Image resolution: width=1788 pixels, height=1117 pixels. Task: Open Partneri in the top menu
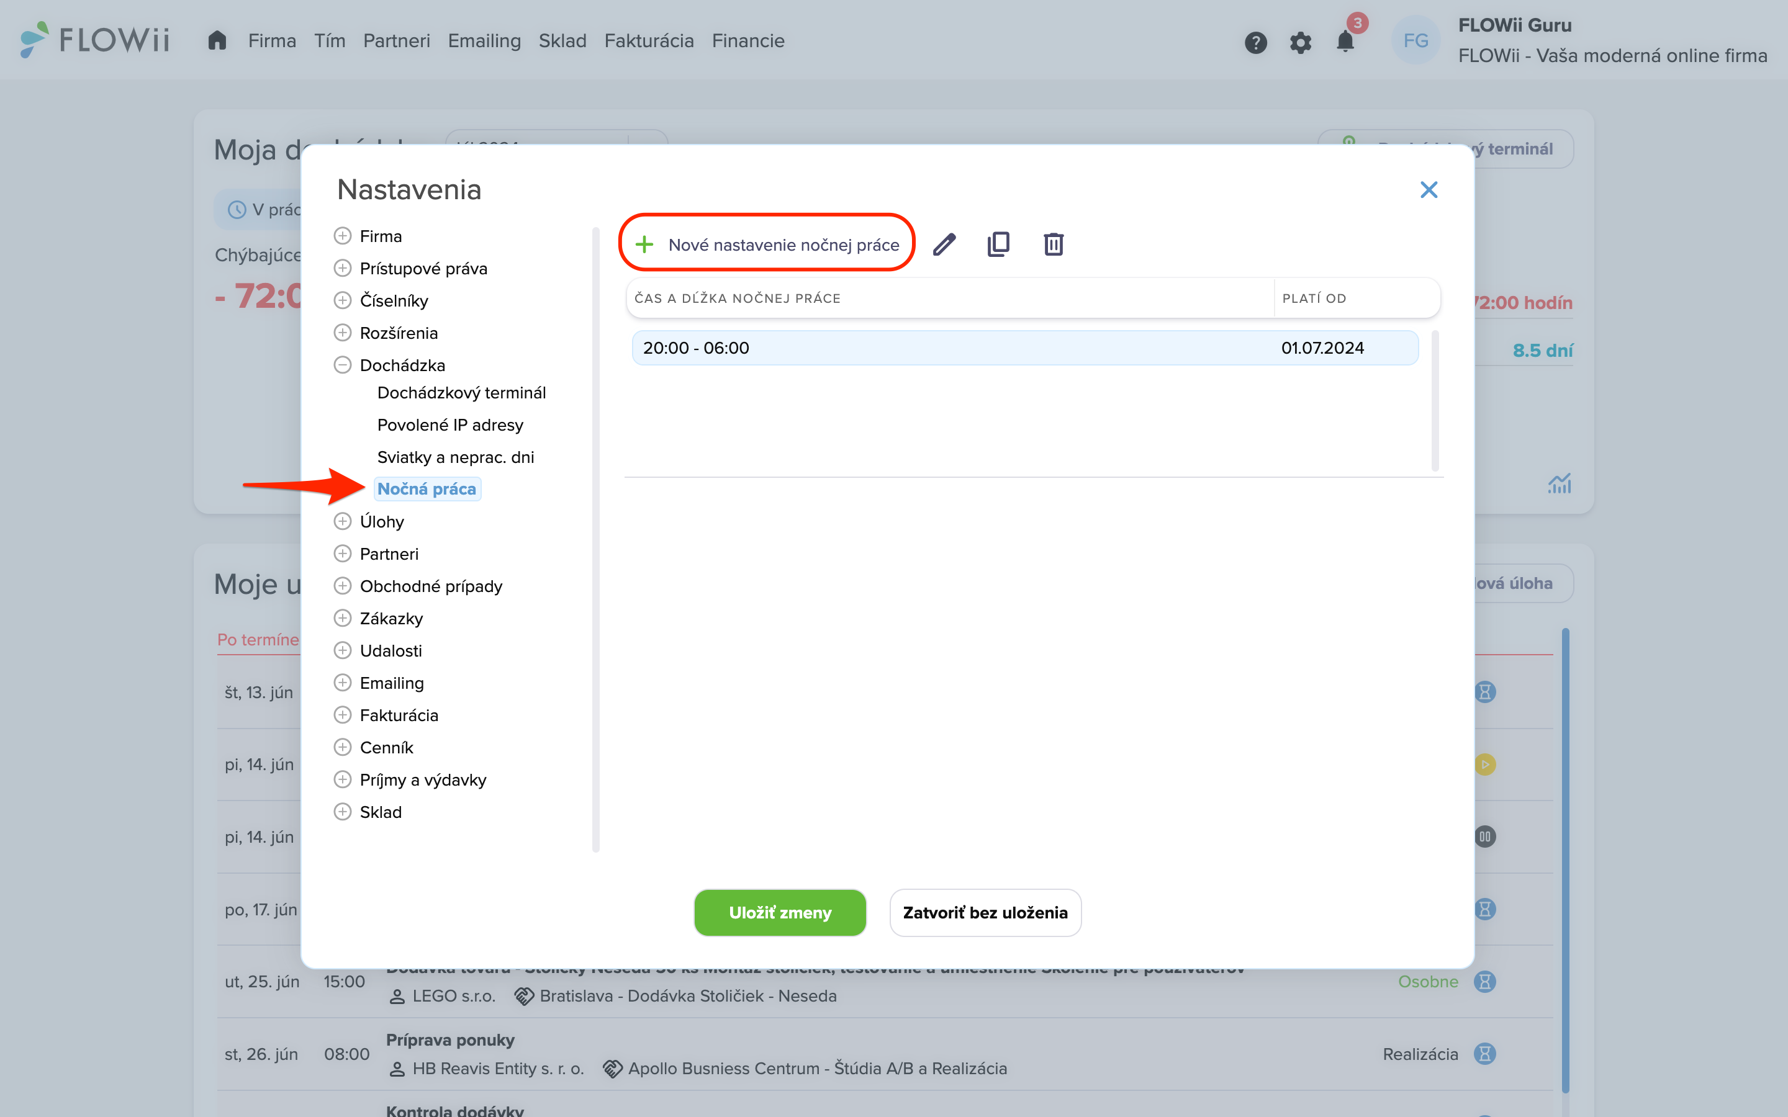[396, 40]
